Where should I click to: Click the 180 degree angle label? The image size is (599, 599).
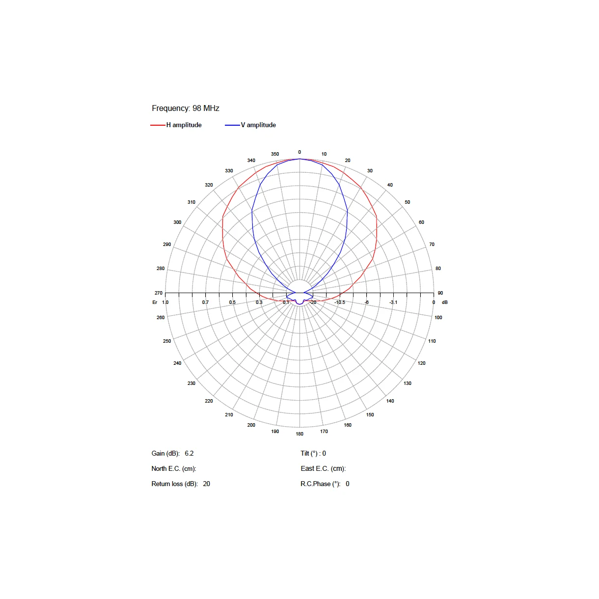point(299,434)
